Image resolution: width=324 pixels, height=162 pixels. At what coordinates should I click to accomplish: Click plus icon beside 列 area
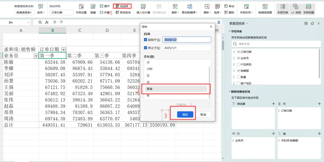pyautogui.click(x=319, y=104)
